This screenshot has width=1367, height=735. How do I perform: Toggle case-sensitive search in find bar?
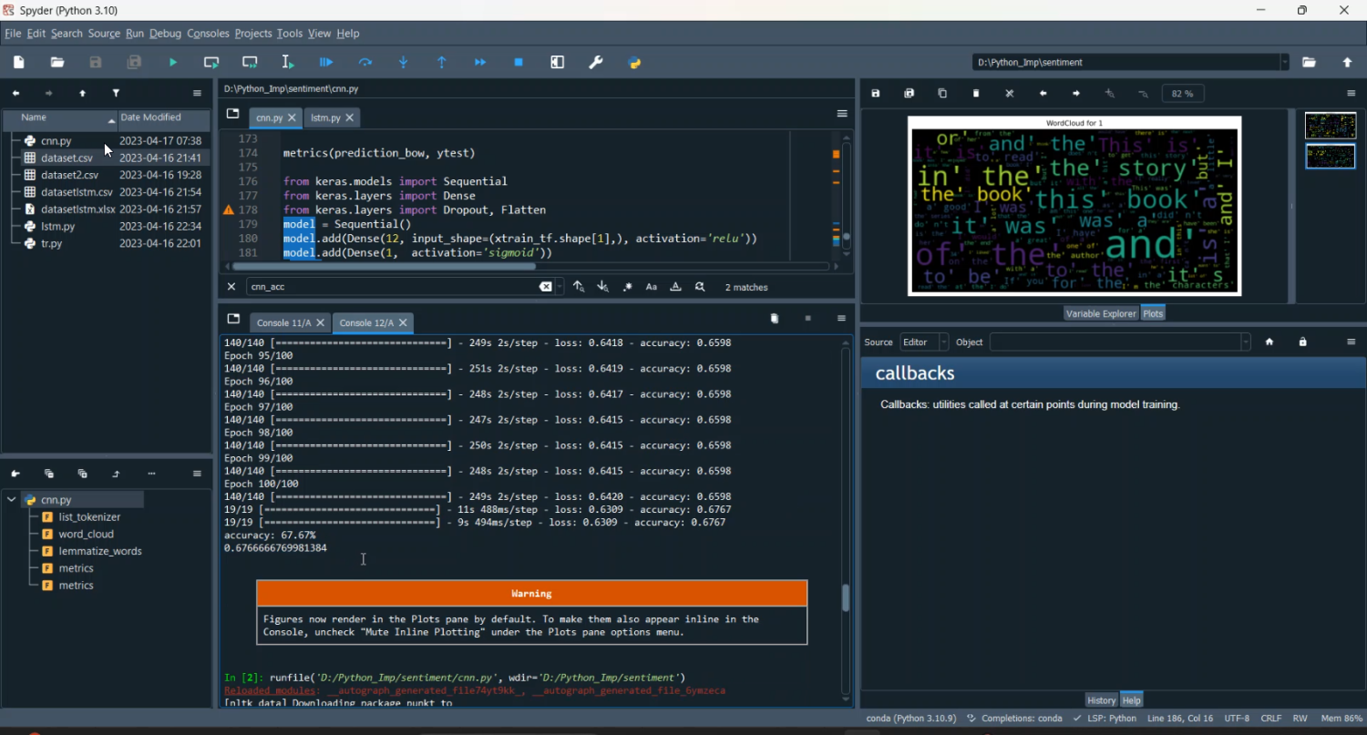651,286
